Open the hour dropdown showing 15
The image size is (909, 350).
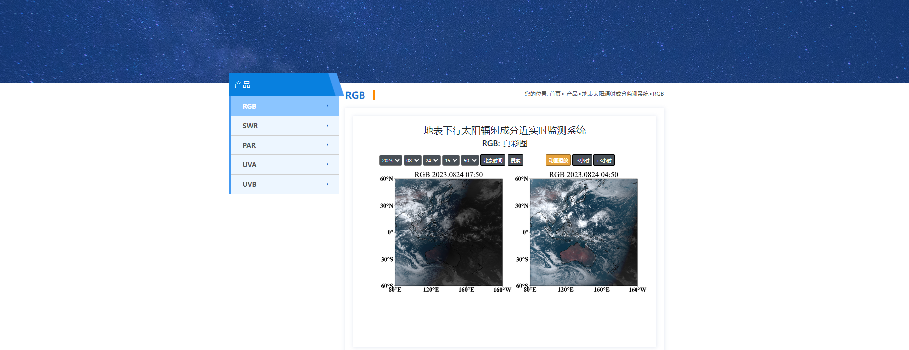[451, 160]
